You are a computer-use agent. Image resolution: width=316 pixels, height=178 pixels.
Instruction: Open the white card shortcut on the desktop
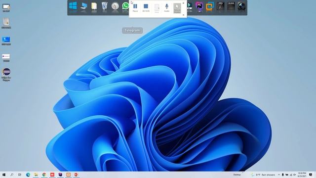6,58
